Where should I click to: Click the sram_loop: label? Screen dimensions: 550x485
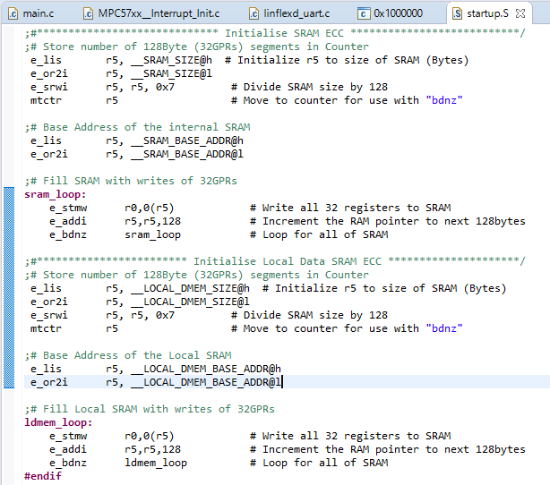click(55, 194)
